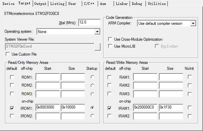
Task: Select the Target tab
Action: click(24, 3)
